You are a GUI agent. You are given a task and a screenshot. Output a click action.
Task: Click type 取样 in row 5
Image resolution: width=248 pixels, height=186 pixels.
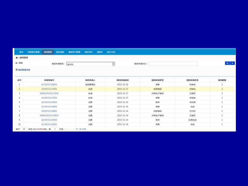pos(158,102)
